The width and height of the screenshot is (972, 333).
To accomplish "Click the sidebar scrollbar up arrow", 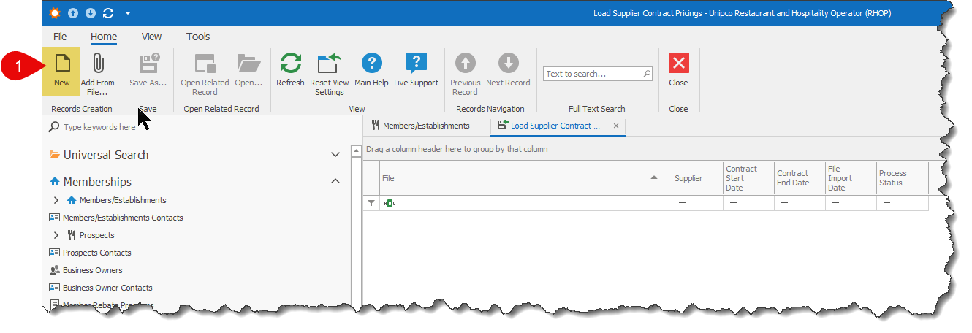I will (x=357, y=152).
